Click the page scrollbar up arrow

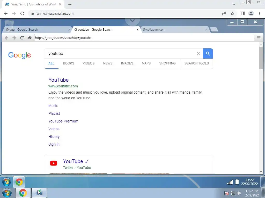261,45
